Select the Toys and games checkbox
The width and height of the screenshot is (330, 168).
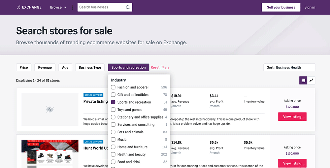[x=113, y=110]
